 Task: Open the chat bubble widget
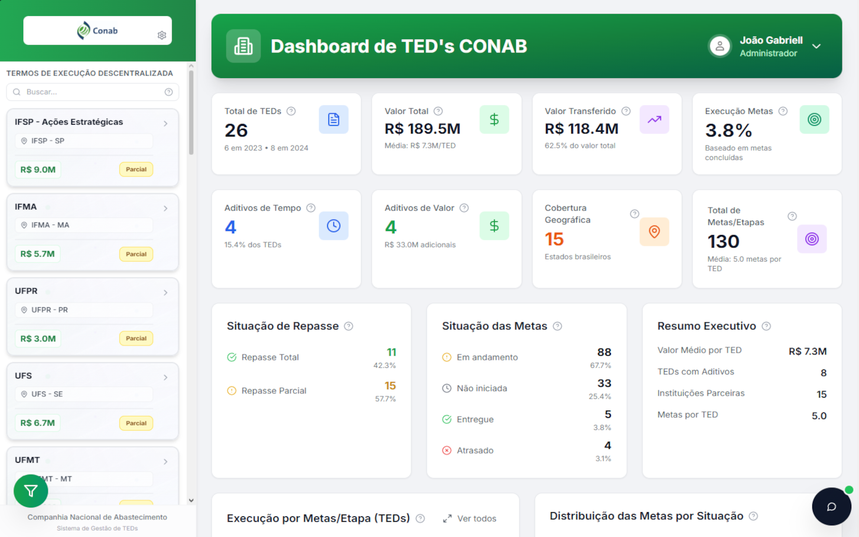pos(831,506)
